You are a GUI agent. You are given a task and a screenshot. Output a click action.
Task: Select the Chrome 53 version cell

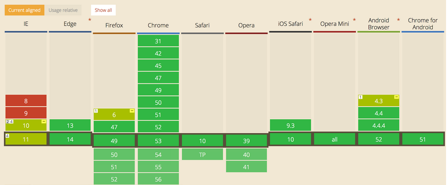[x=158, y=141]
